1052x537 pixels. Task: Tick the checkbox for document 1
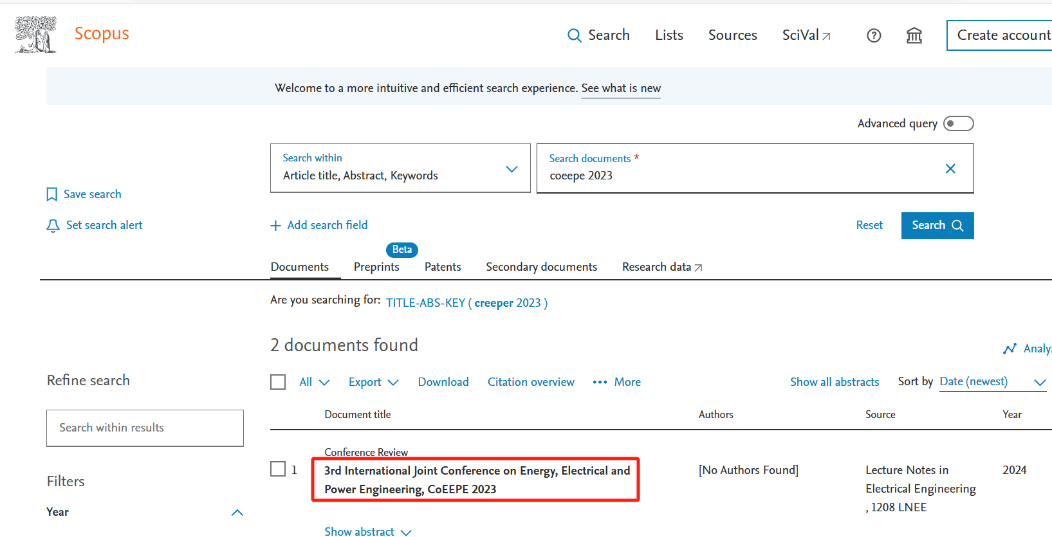[278, 469]
